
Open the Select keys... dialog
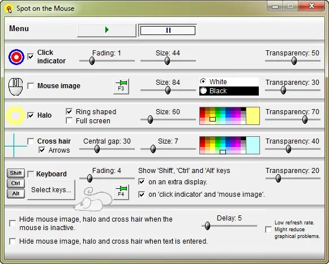51,190
